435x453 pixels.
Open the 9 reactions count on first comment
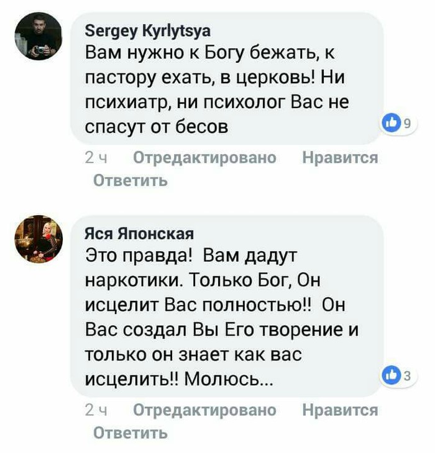pos(407,124)
